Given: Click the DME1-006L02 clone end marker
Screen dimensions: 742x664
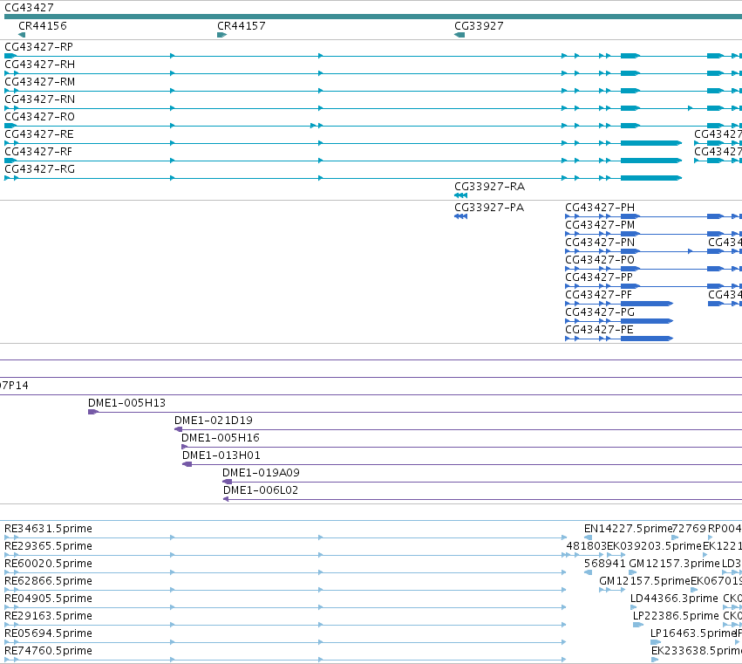Looking at the screenshot, I should pos(226,500).
